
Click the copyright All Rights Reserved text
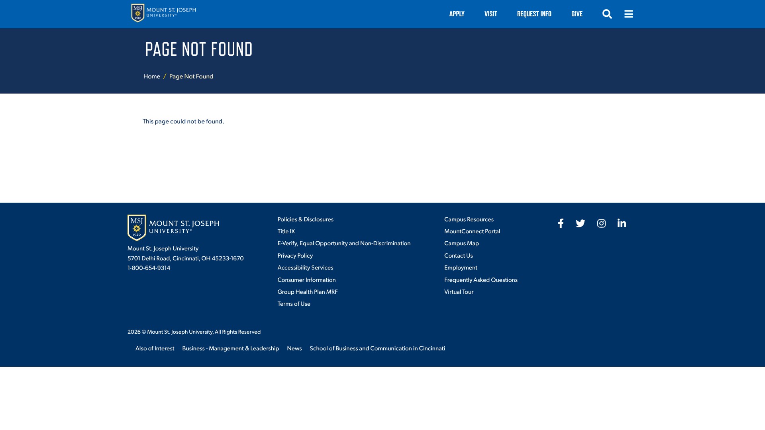pos(194,332)
